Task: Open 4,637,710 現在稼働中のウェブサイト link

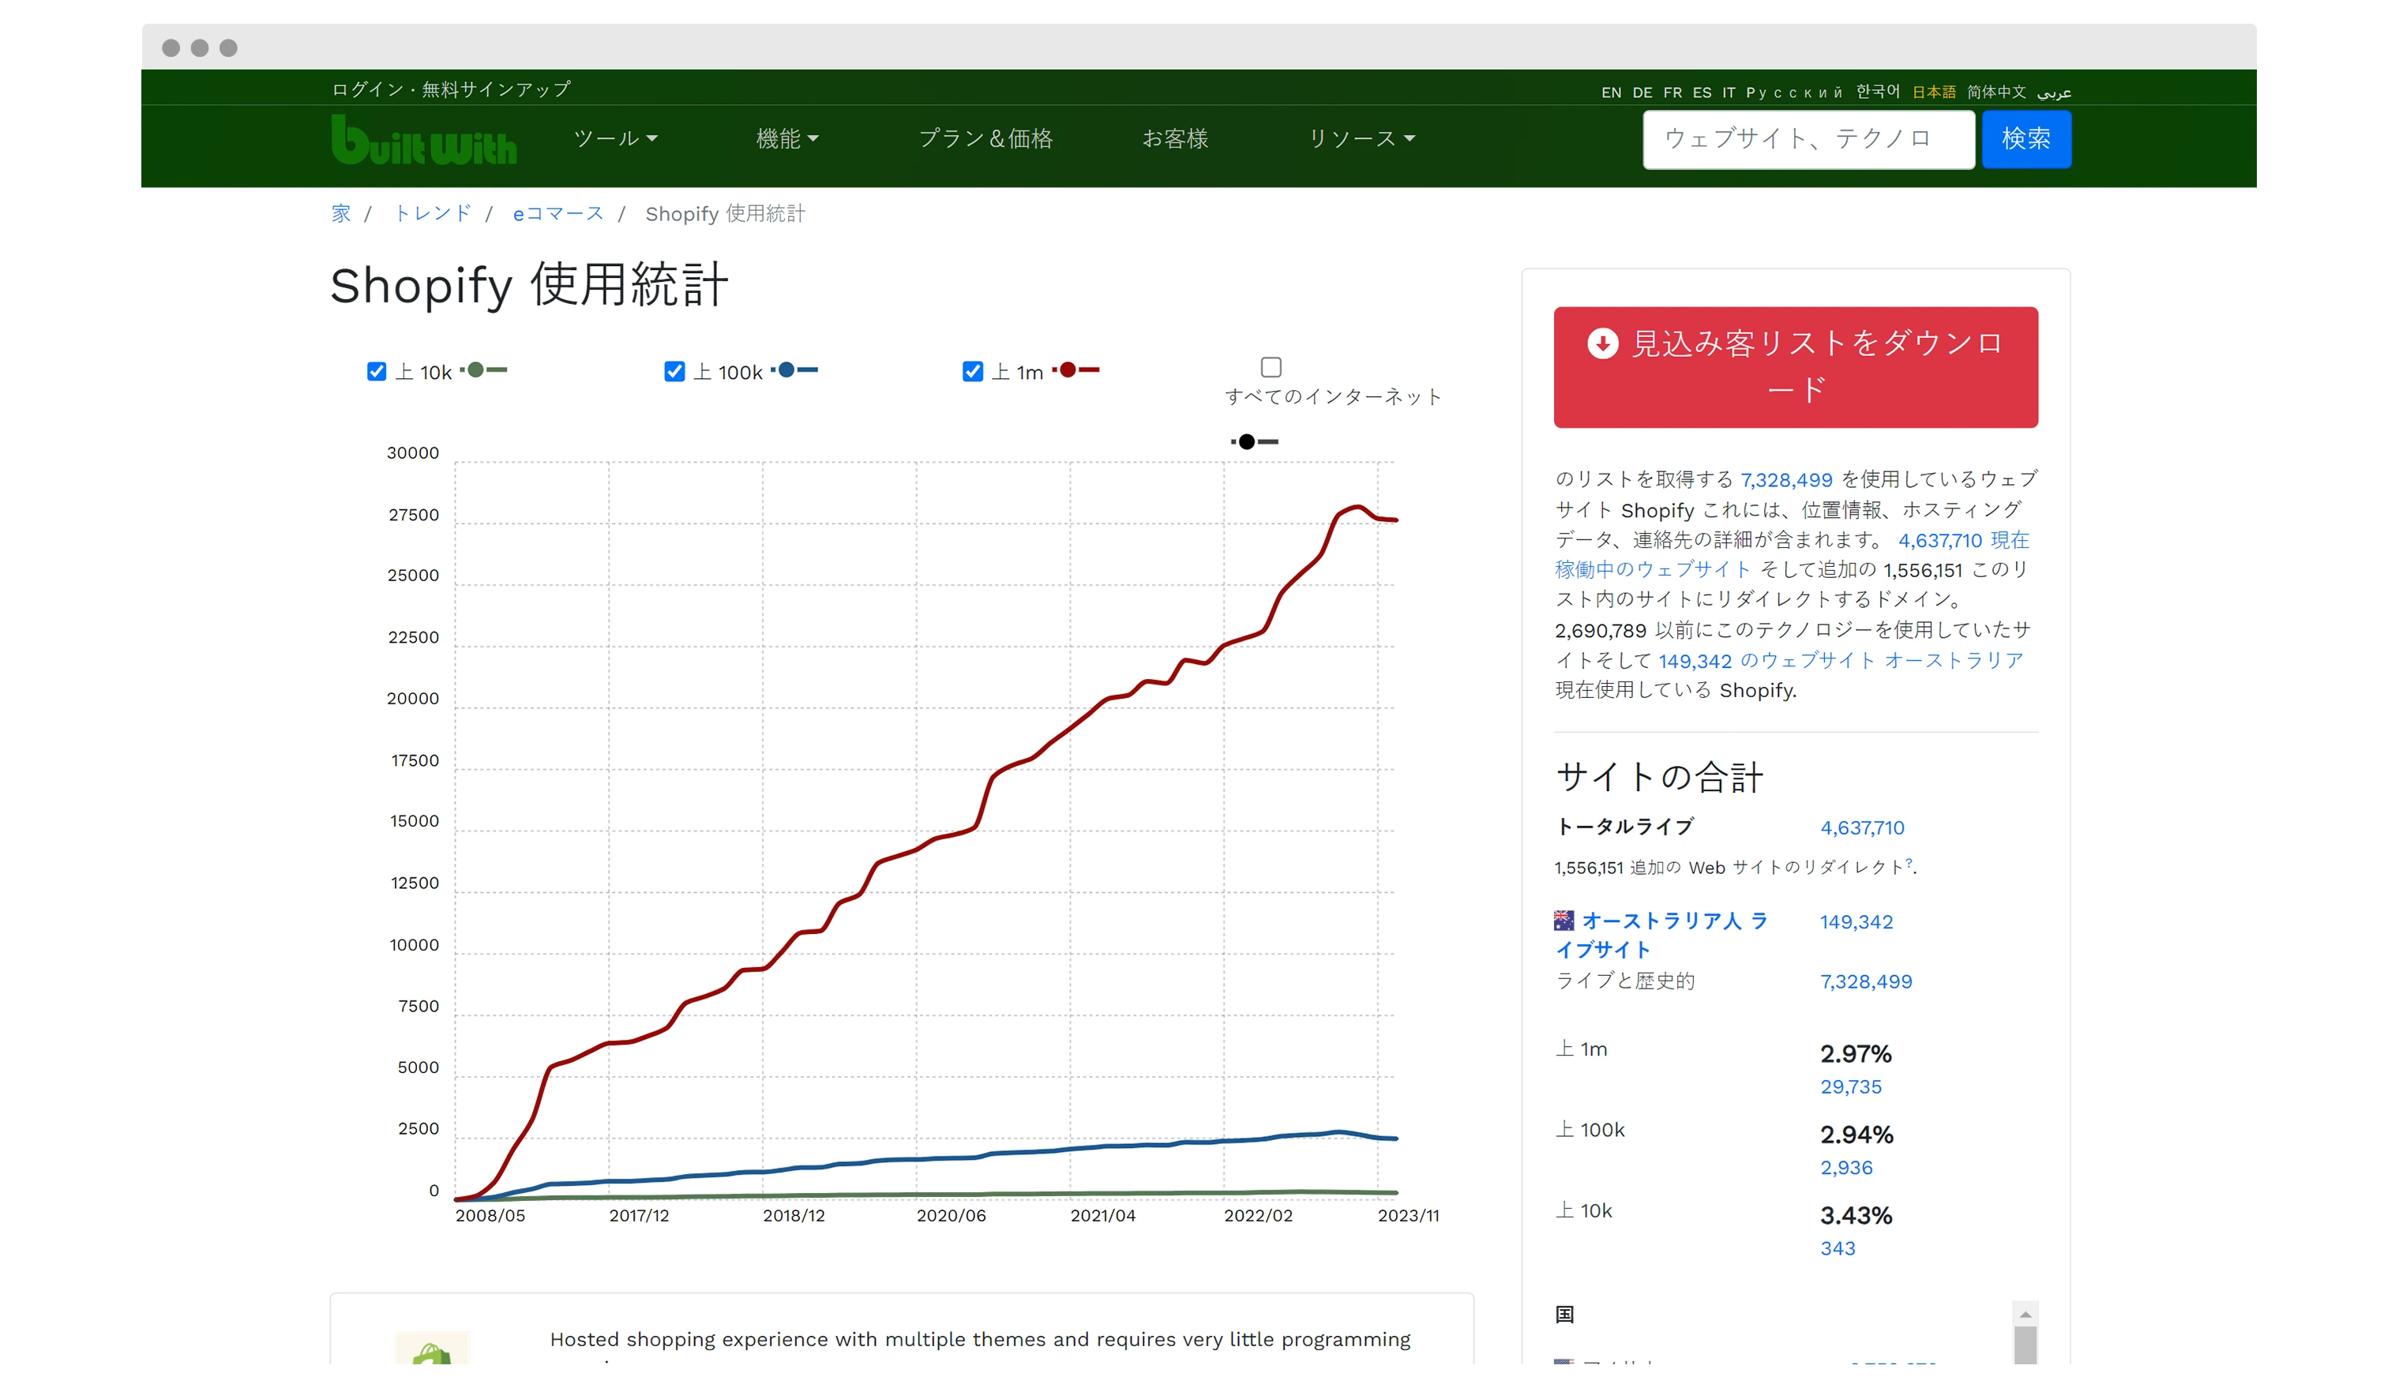Action: tap(1792, 555)
